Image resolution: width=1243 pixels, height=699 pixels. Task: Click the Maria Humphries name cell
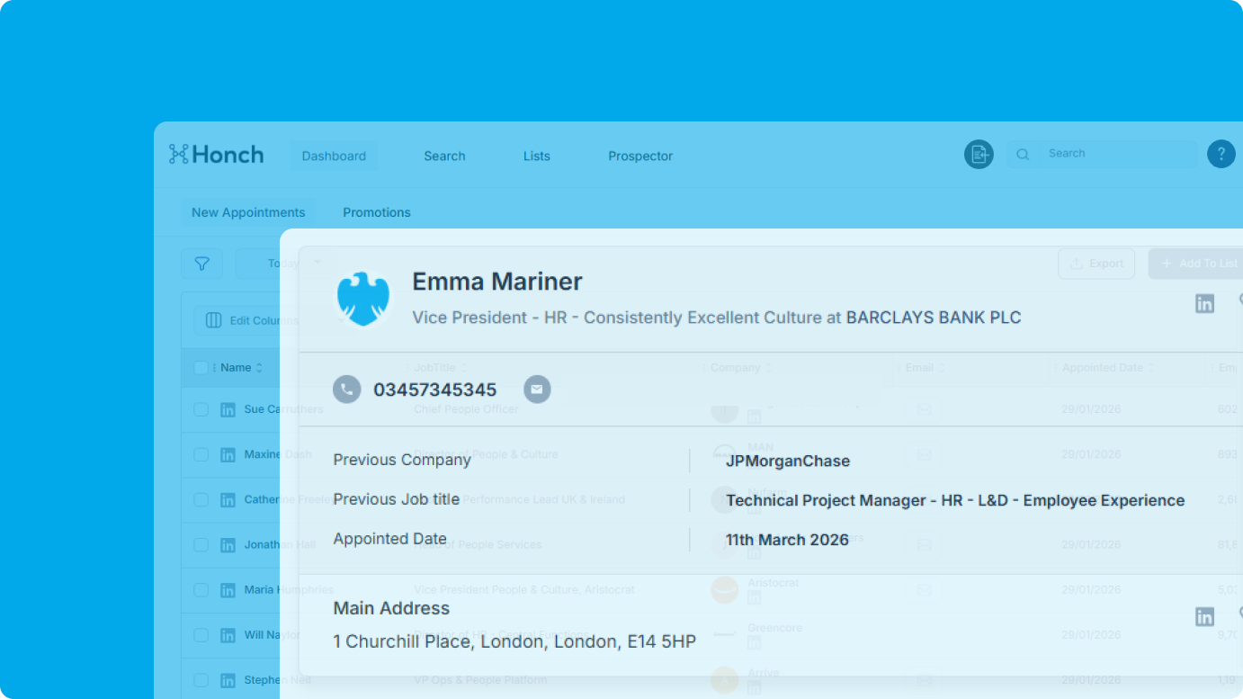point(289,590)
